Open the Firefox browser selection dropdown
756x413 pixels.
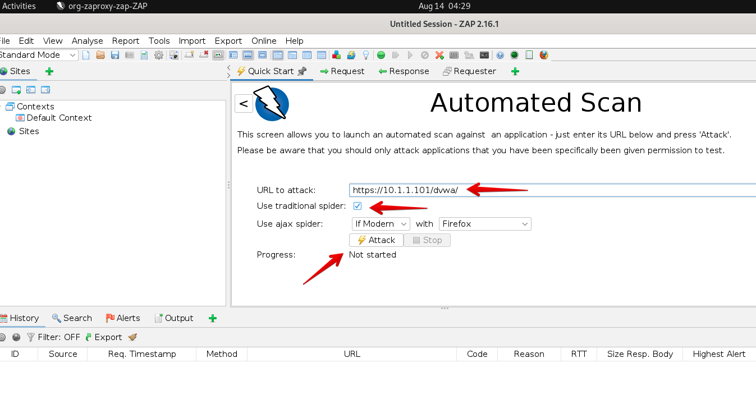[485, 224]
